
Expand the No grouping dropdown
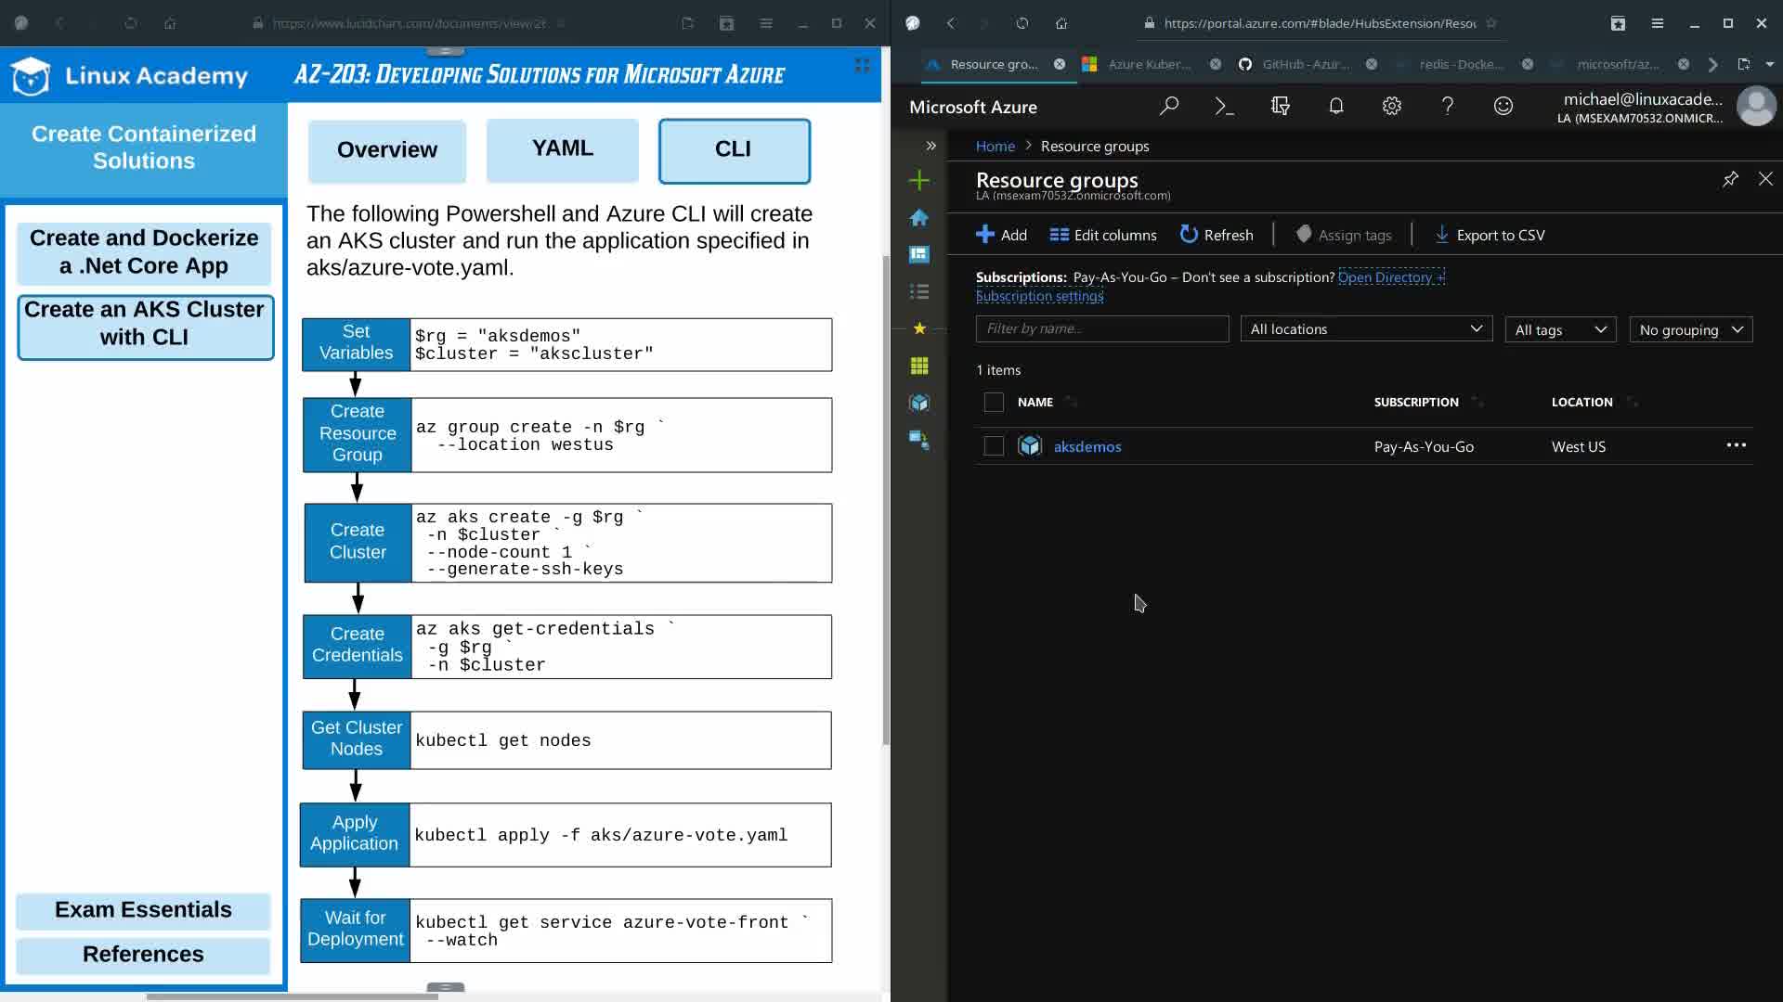[1690, 330]
